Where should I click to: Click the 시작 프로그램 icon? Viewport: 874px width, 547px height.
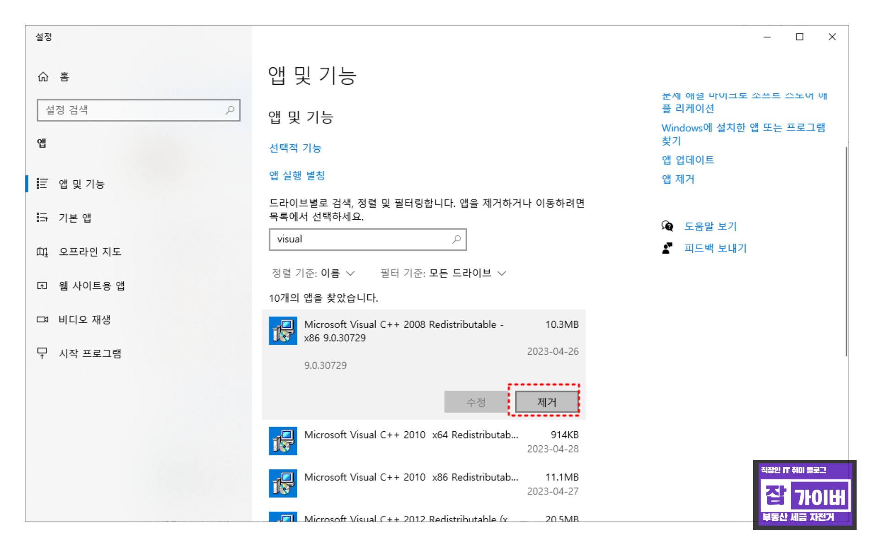tap(42, 353)
